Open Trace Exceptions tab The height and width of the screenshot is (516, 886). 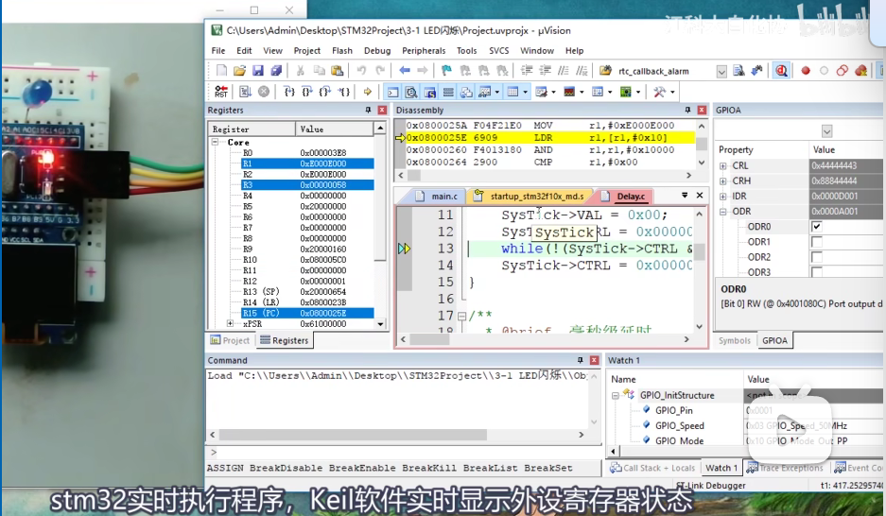785,468
